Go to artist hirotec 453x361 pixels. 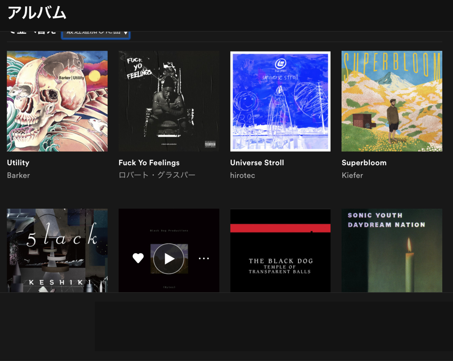pyautogui.click(x=243, y=175)
